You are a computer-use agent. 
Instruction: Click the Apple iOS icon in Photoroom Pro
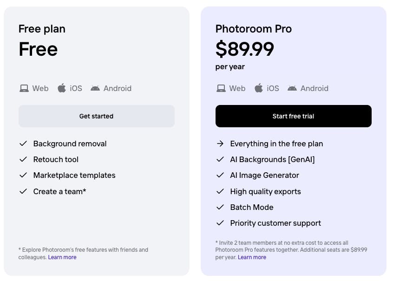coord(259,88)
